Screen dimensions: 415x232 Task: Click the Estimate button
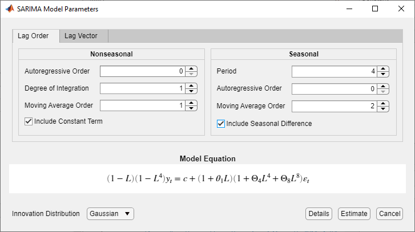click(353, 214)
